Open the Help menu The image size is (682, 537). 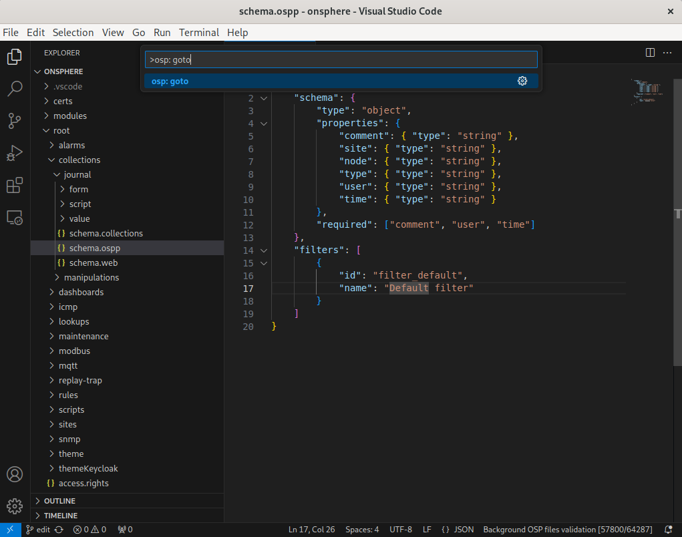click(x=238, y=33)
